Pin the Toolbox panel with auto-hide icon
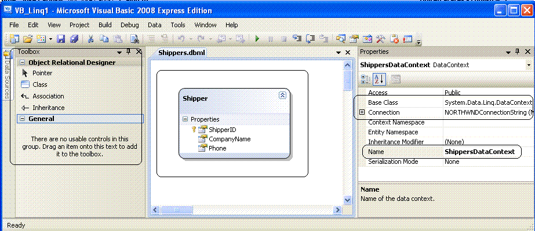535x231 pixels. 129,52
